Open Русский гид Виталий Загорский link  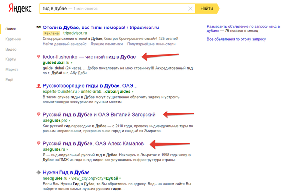pyautogui.click(x=99, y=115)
